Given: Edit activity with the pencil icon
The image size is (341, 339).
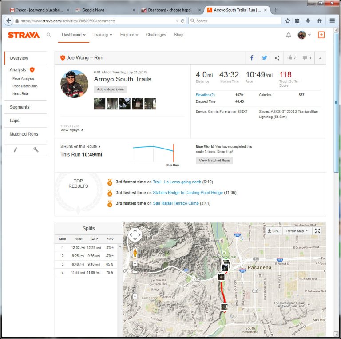Looking at the screenshot, I should (15, 150).
